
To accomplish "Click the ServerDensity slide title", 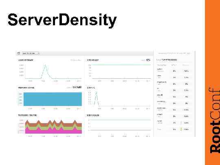I will (62, 21).
